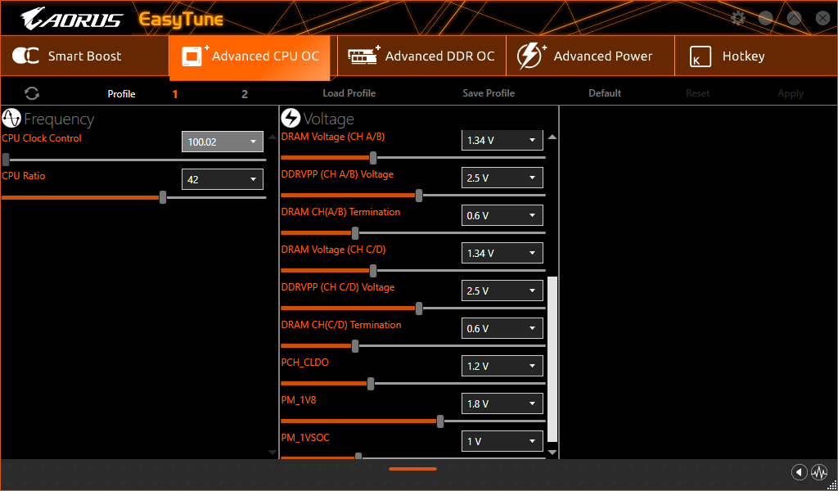Click the DRAM CH(A/B) Termination slider handle
The height and width of the screenshot is (491, 838).
tap(355, 233)
